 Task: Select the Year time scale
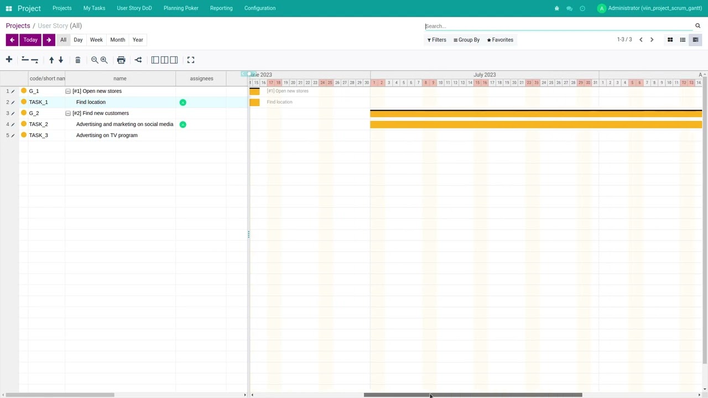138,40
